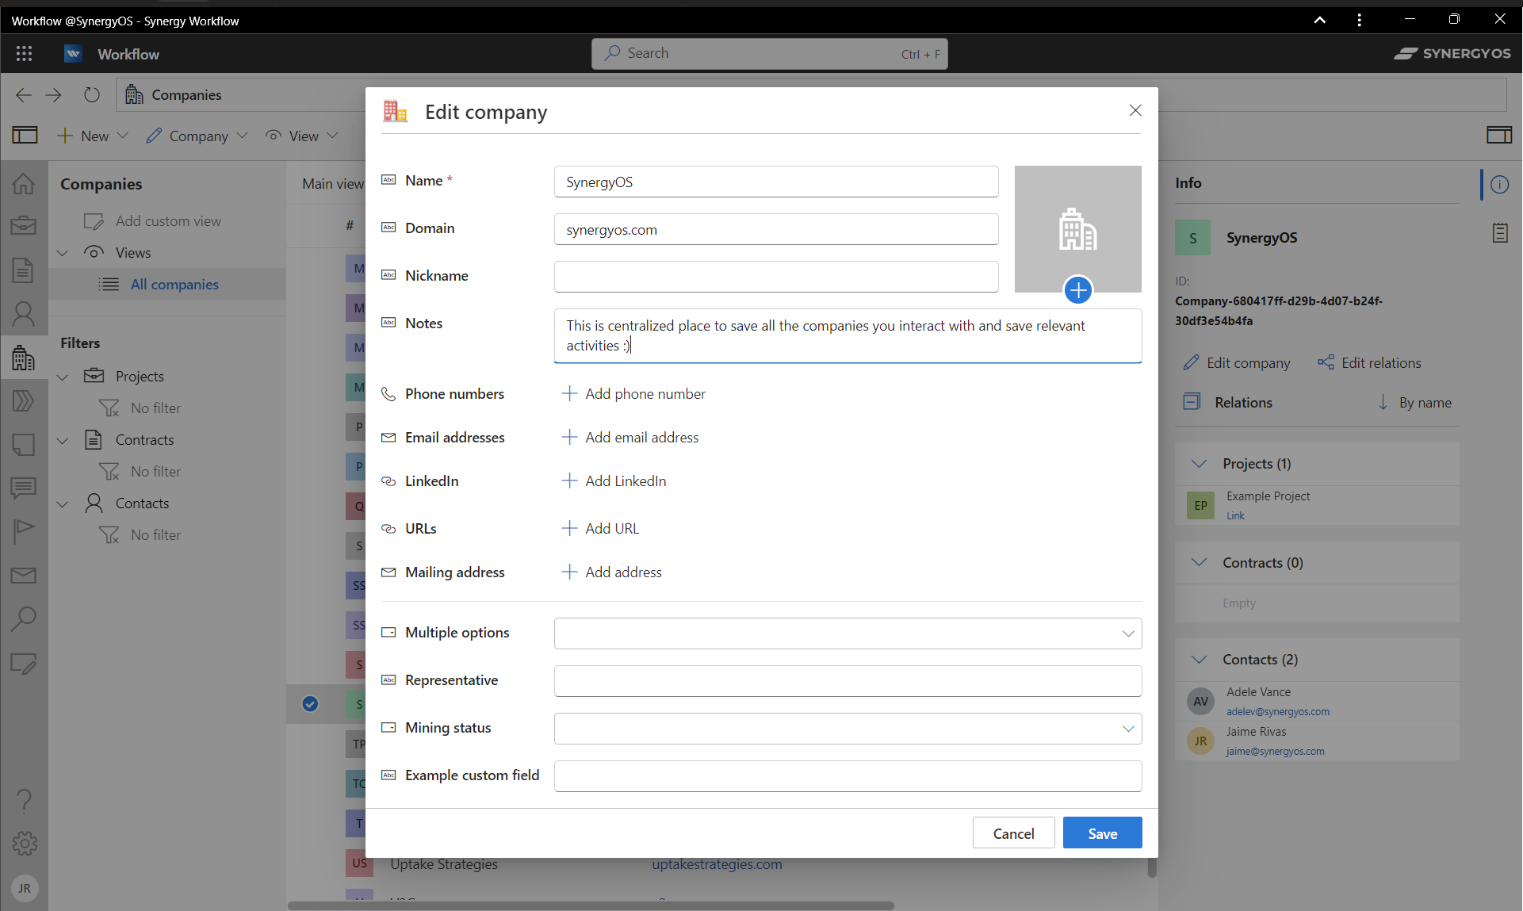
Task: Click Add LinkedIn
Action: [x=614, y=481]
